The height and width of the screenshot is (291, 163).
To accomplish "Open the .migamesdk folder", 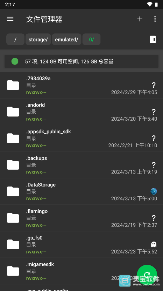I will pos(81,271).
